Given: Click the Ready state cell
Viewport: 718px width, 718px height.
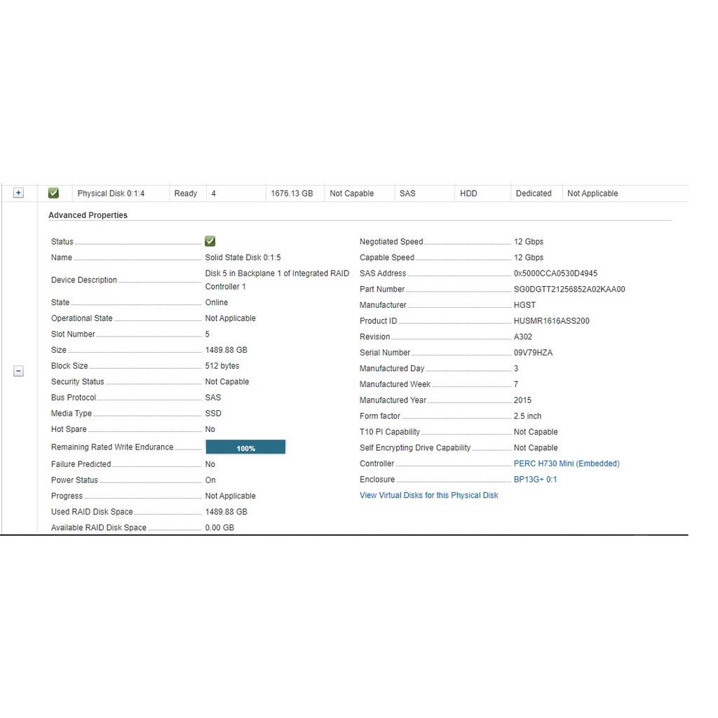Looking at the screenshot, I should 186,194.
